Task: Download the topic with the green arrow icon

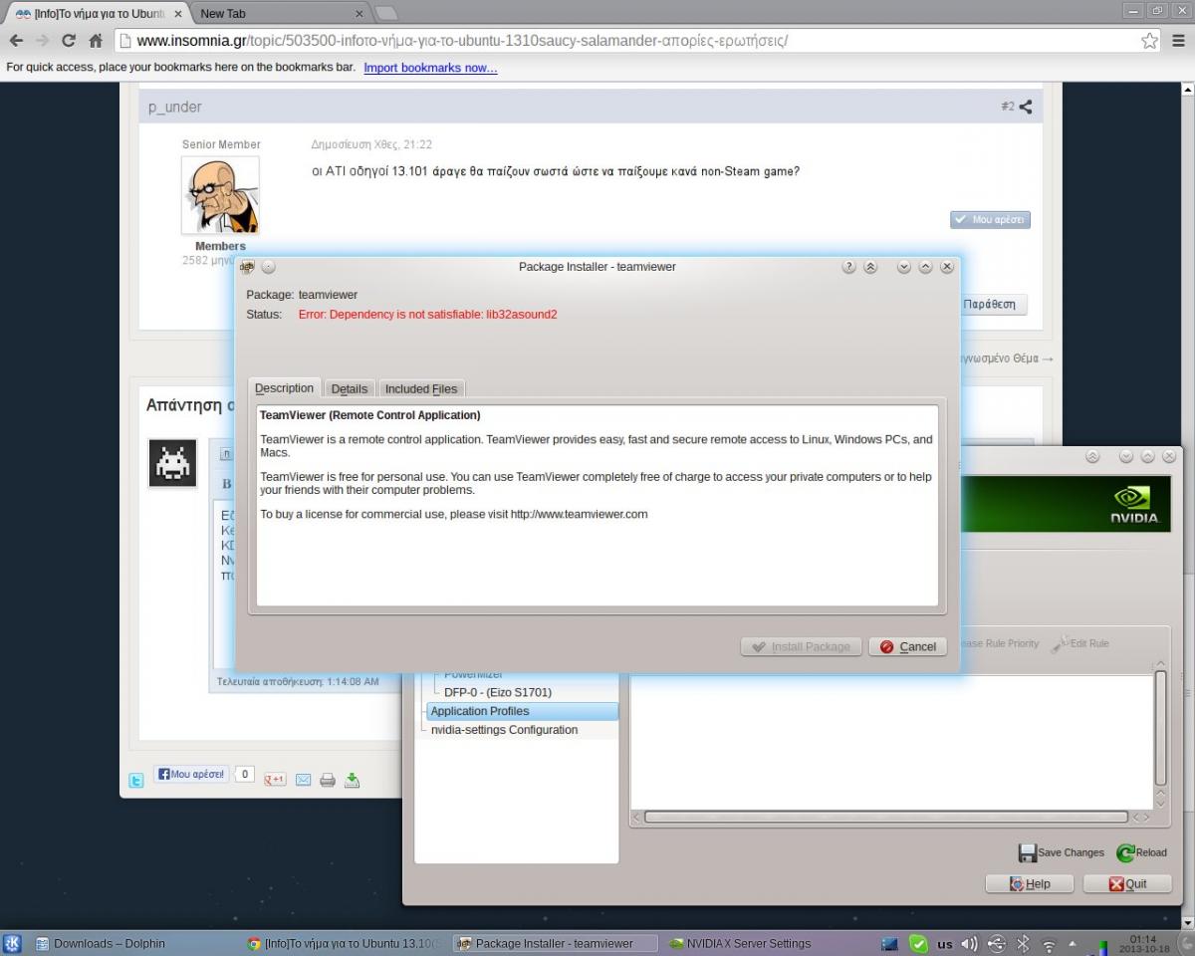Action: coord(352,780)
